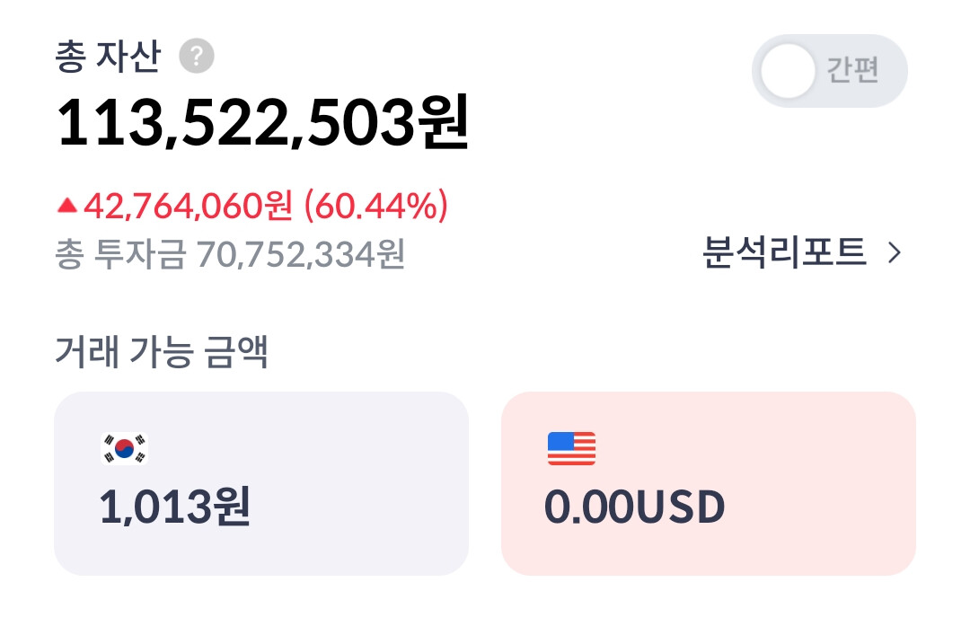This screenshot has height=635, width=970.
Task: Click the 0.00USD available amount text
Action: tap(635, 507)
